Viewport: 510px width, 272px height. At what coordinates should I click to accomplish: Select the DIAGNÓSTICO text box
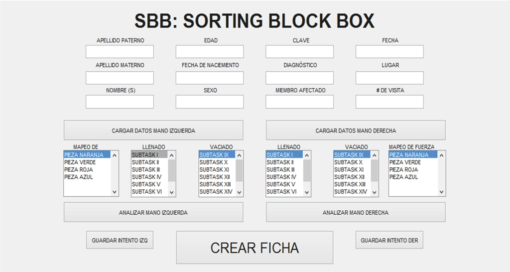[299, 78]
